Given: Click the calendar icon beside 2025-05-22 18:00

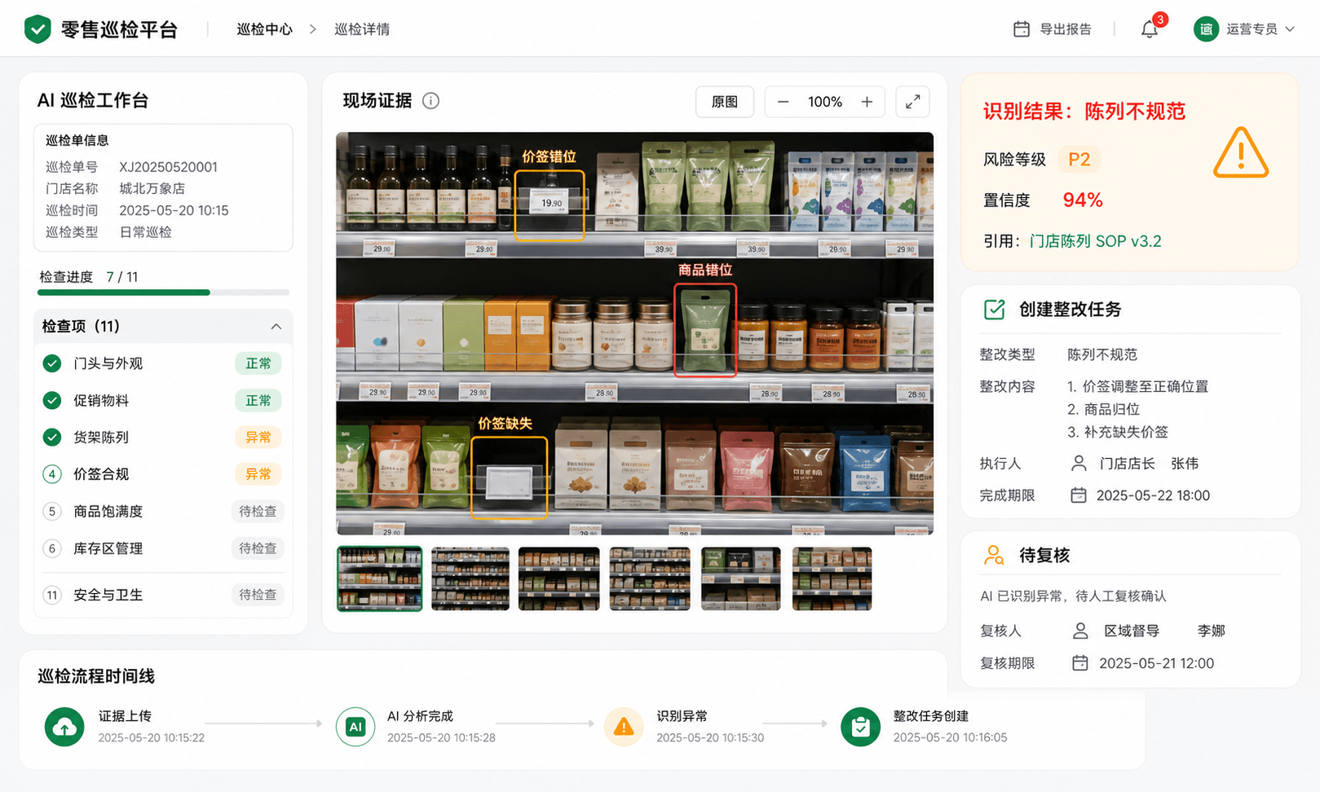Looking at the screenshot, I should (x=1078, y=495).
